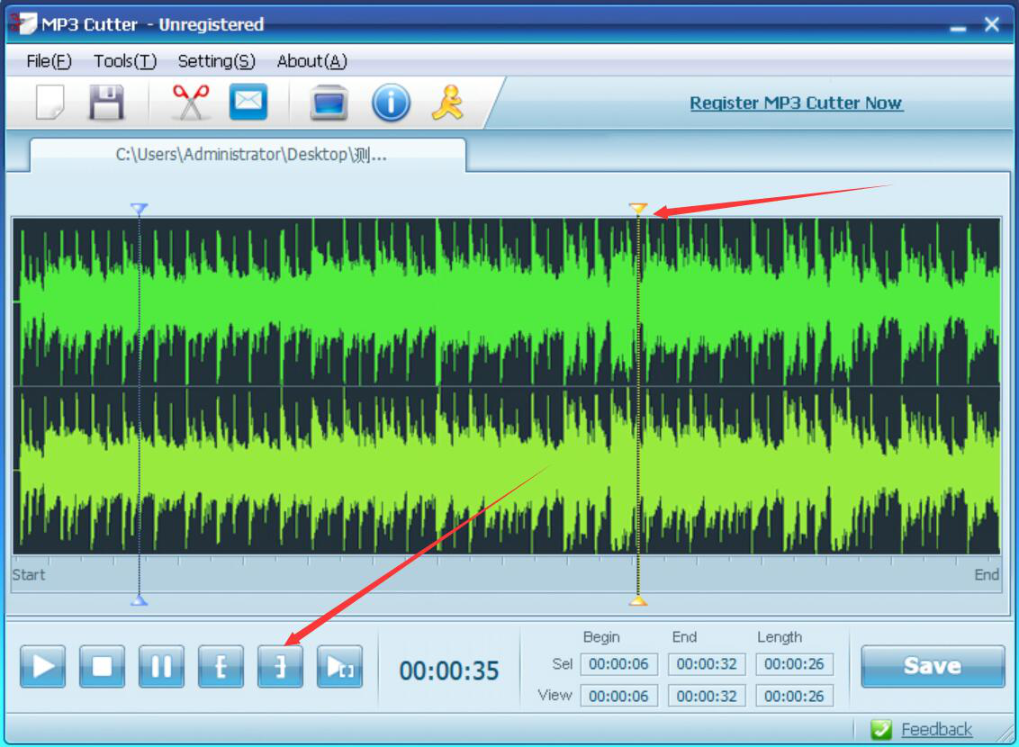1019x747 pixels.
Task: Click the Play Selection button
Action: (339, 667)
